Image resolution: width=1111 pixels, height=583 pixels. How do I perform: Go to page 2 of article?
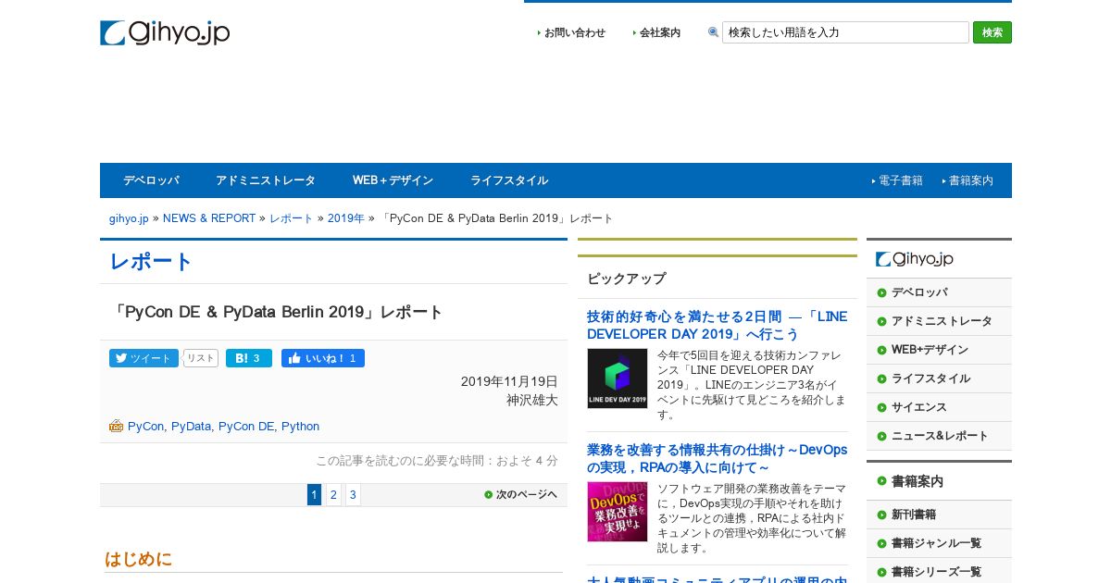pyautogui.click(x=333, y=494)
